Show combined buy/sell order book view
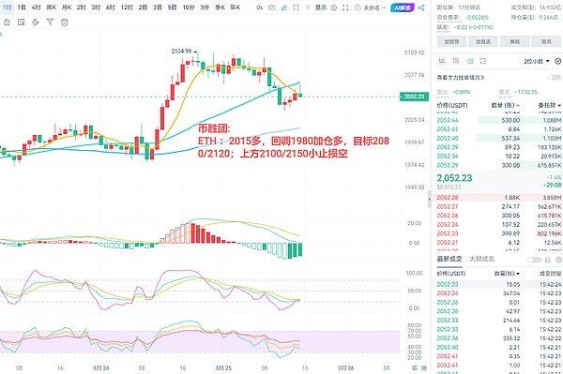The image size is (563, 374). (x=441, y=61)
